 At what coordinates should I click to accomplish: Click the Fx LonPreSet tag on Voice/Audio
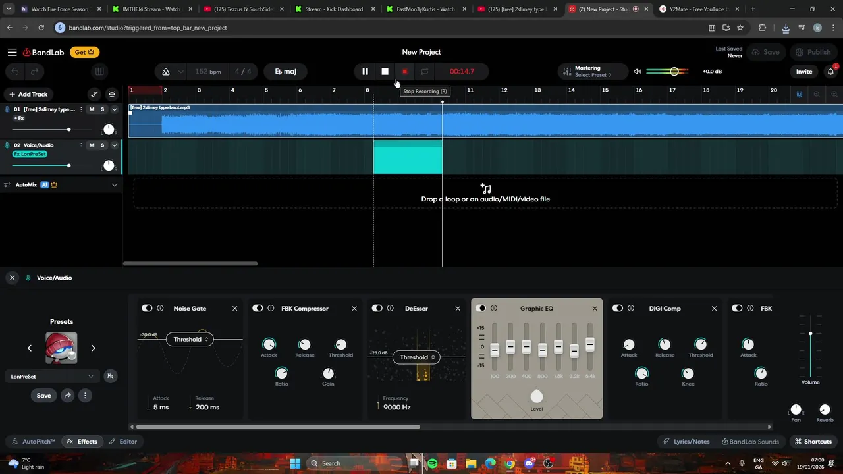coord(30,154)
